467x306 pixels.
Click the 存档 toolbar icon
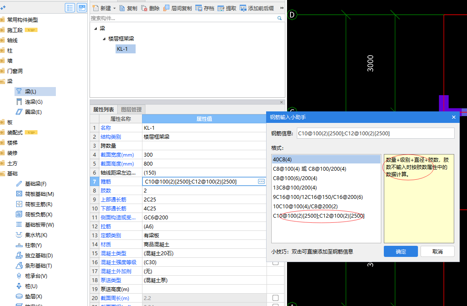pos(199,8)
